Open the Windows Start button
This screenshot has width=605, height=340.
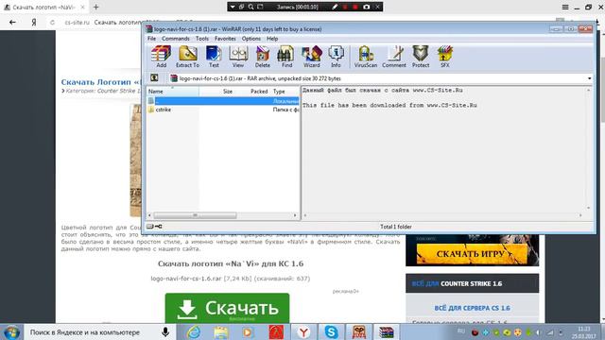[x=11, y=331]
